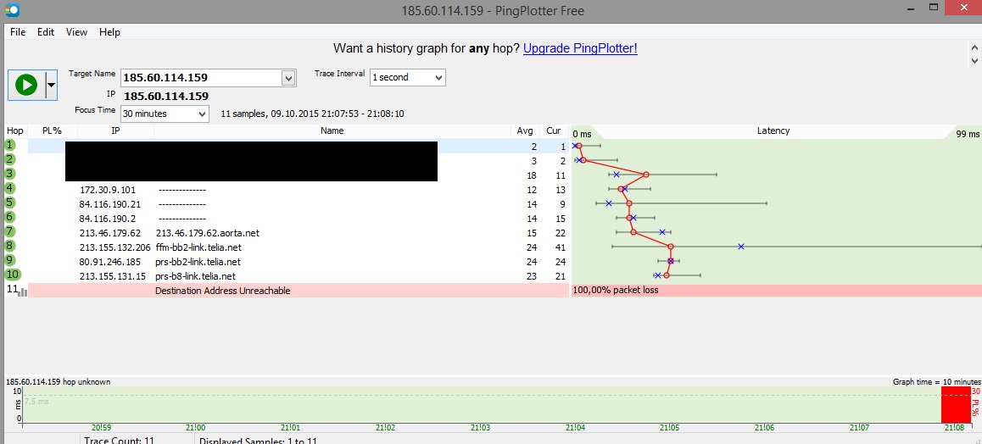This screenshot has width=982, height=444.
Task: Select hop 7 green circle
Action: [x=9, y=231]
